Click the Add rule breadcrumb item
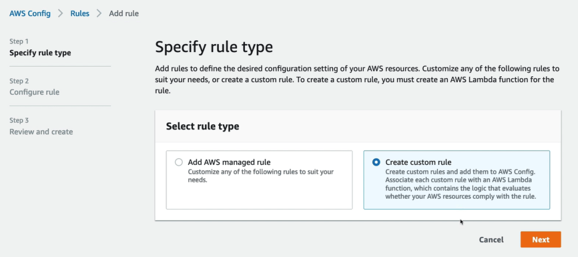The height and width of the screenshot is (257, 578). [124, 13]
